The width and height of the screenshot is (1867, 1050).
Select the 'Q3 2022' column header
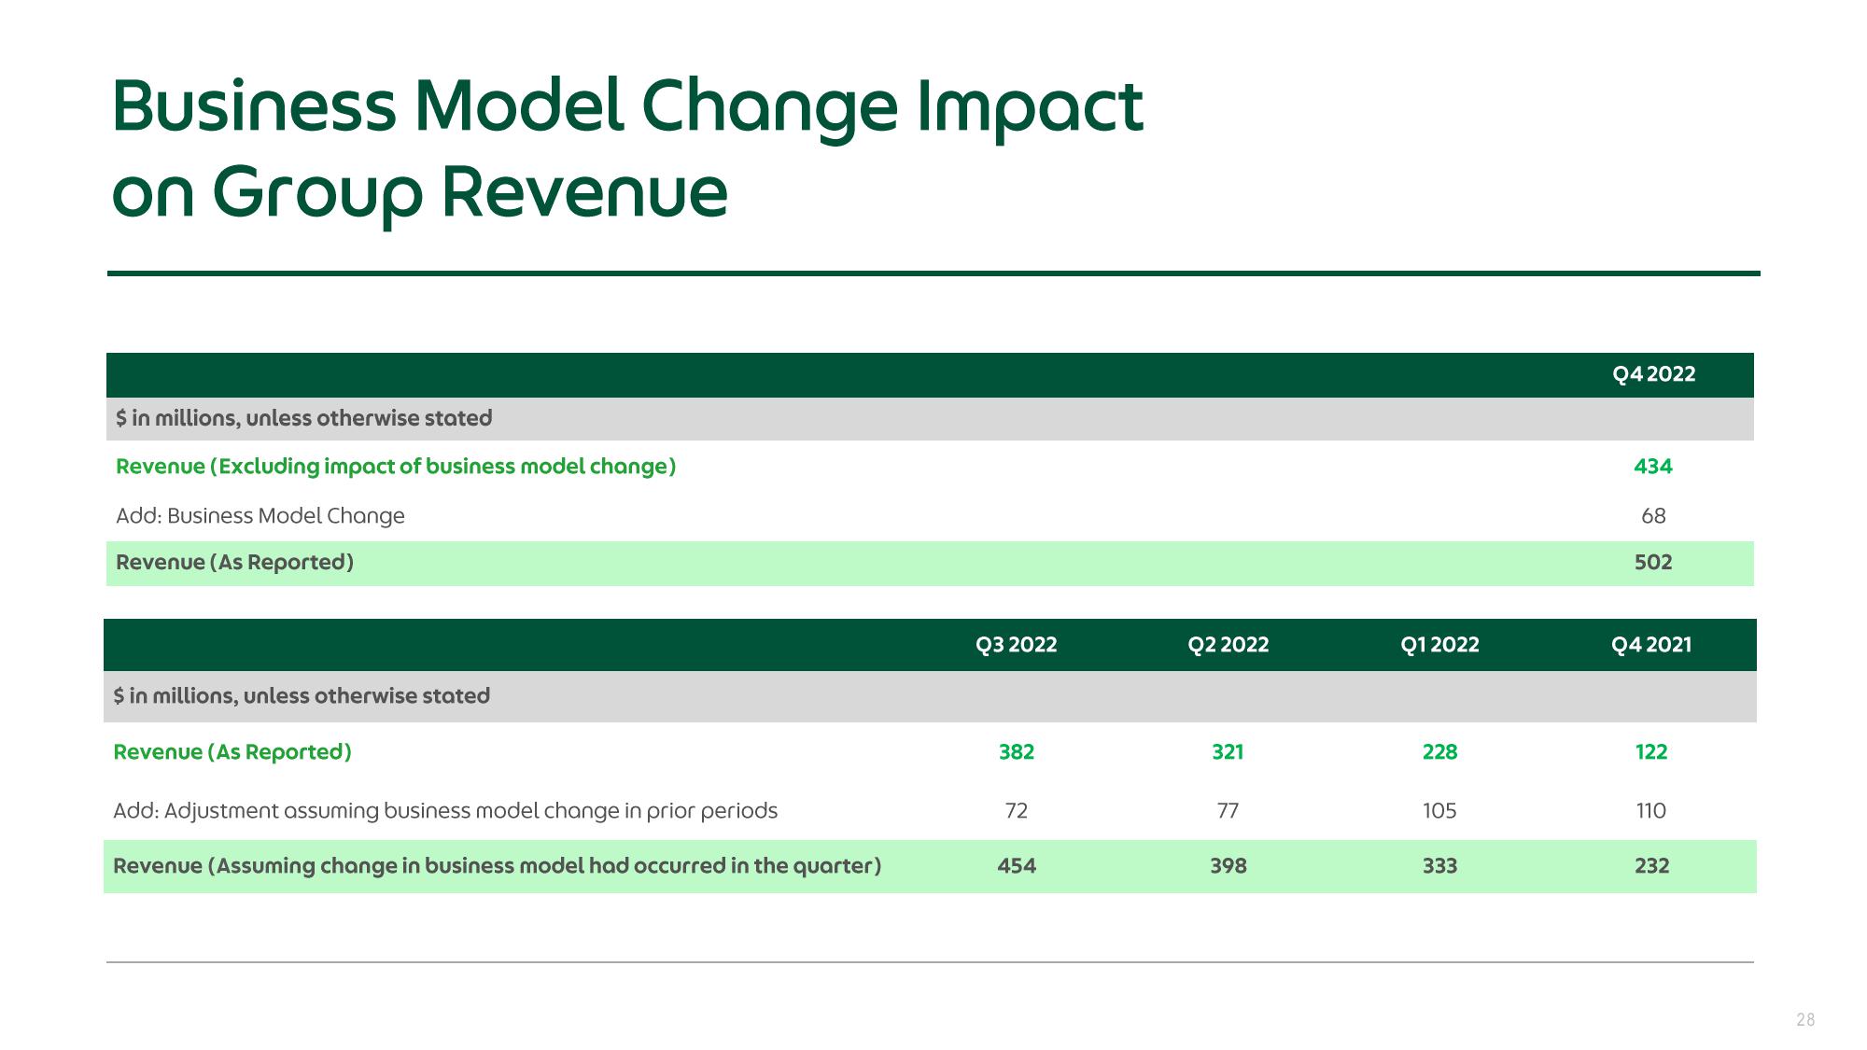point(1017,645)
